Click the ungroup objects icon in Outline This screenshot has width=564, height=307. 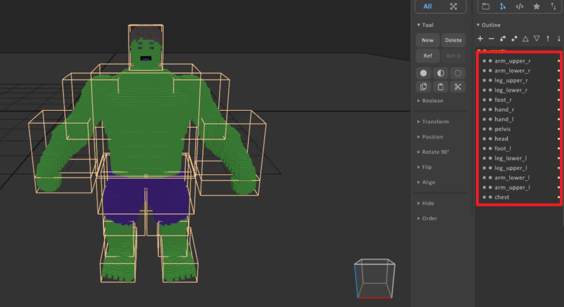(515, 39)
